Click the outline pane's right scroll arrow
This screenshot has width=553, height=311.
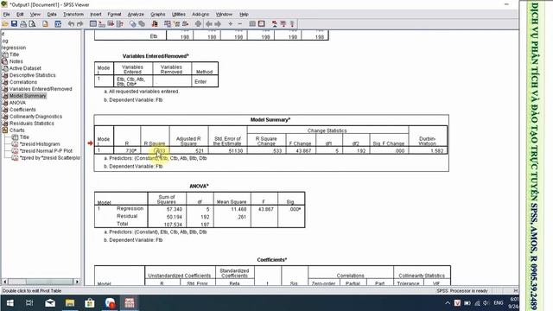[x=77, y=282]
